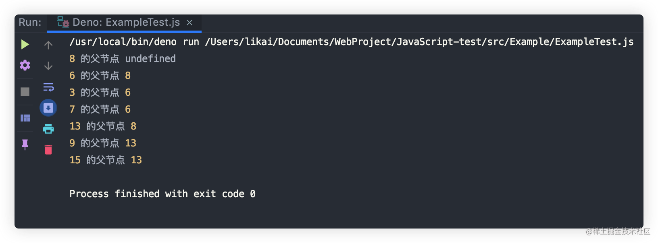Click the '13 的父节点 8' output line
658x243 pixels.
click(x=103, y=126)
